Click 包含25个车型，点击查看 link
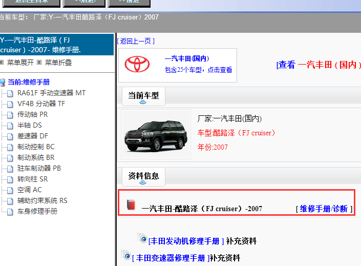Viewport: 361px width, 266px height. [198, 70]
